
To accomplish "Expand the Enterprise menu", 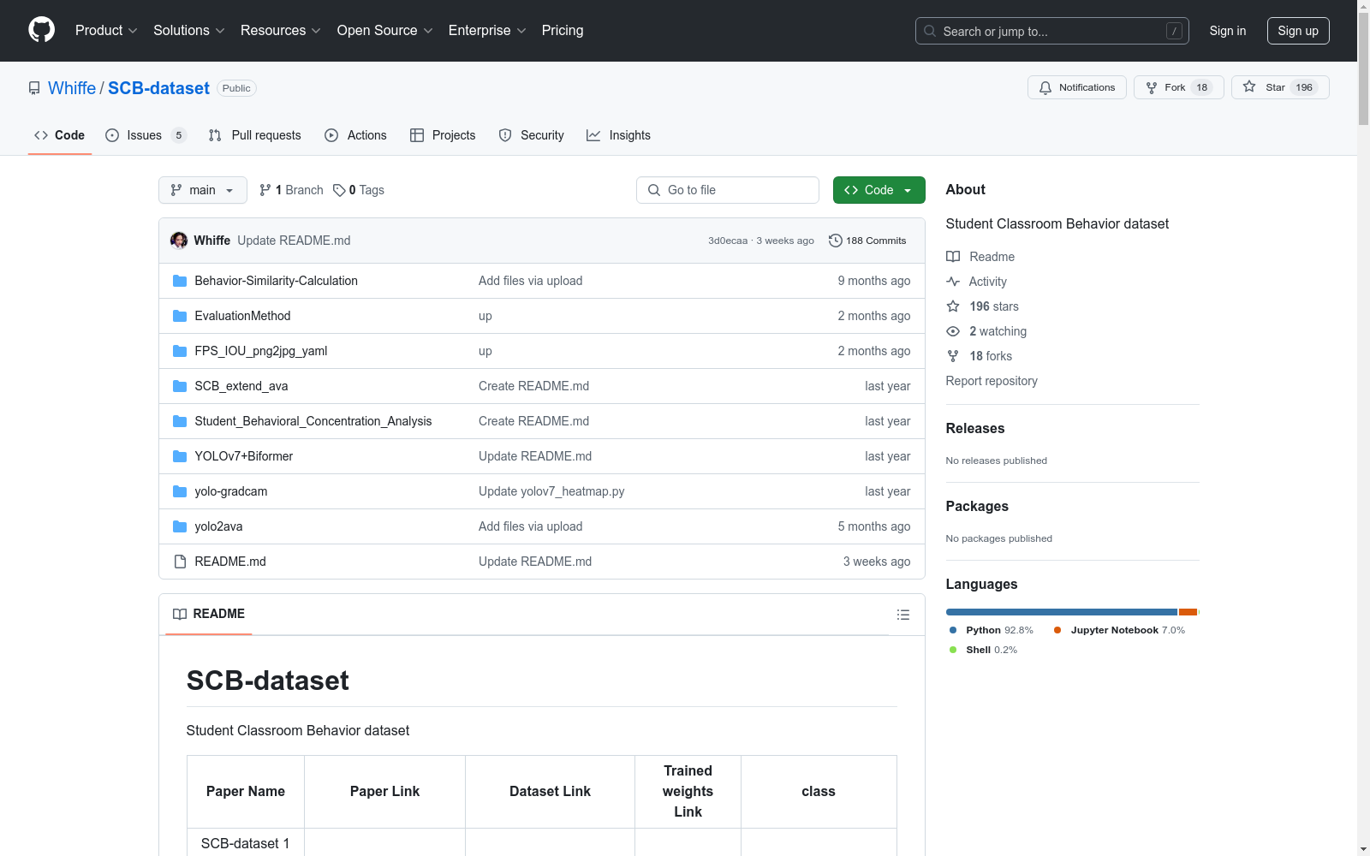I will pyautogui.click(x=487, y=31).
